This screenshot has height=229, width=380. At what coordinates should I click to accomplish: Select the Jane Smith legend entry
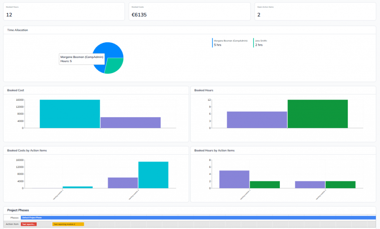click(261, 43)
